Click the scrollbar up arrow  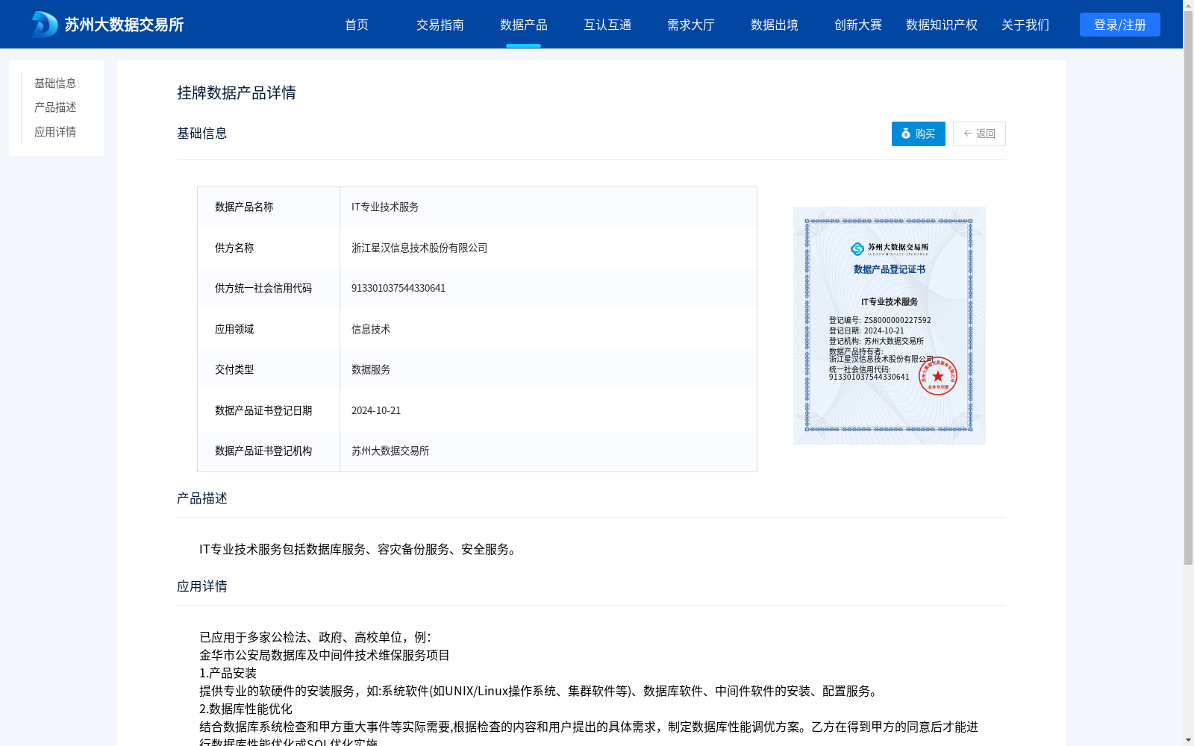click(1188, 5)
